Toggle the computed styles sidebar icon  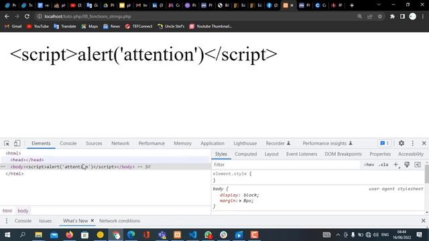point(418,165)
